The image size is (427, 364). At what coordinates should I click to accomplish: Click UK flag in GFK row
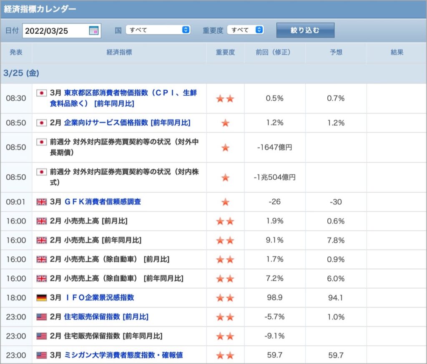41,202
